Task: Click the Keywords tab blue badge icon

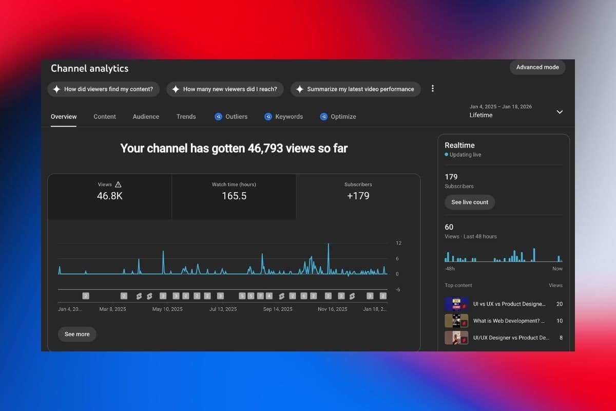Action: (268, 117)
